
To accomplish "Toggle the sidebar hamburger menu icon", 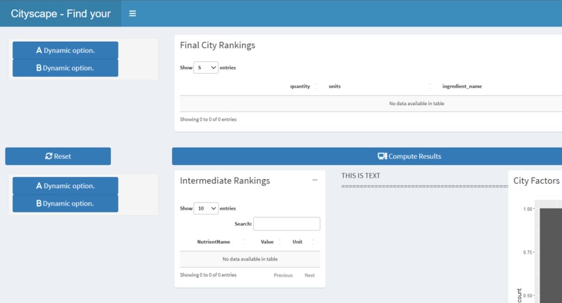I will pyautogui.click(x=132, y=14).
